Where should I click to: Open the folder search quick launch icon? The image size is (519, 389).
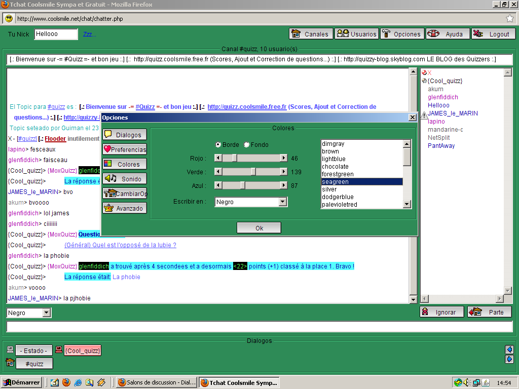click(89, 382)
